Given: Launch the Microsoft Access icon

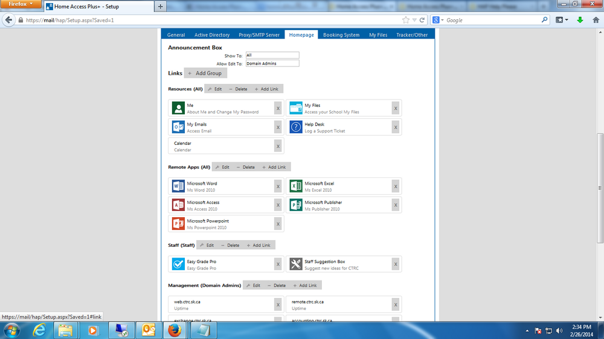Looking at the screenshot, I should (178, 205).
